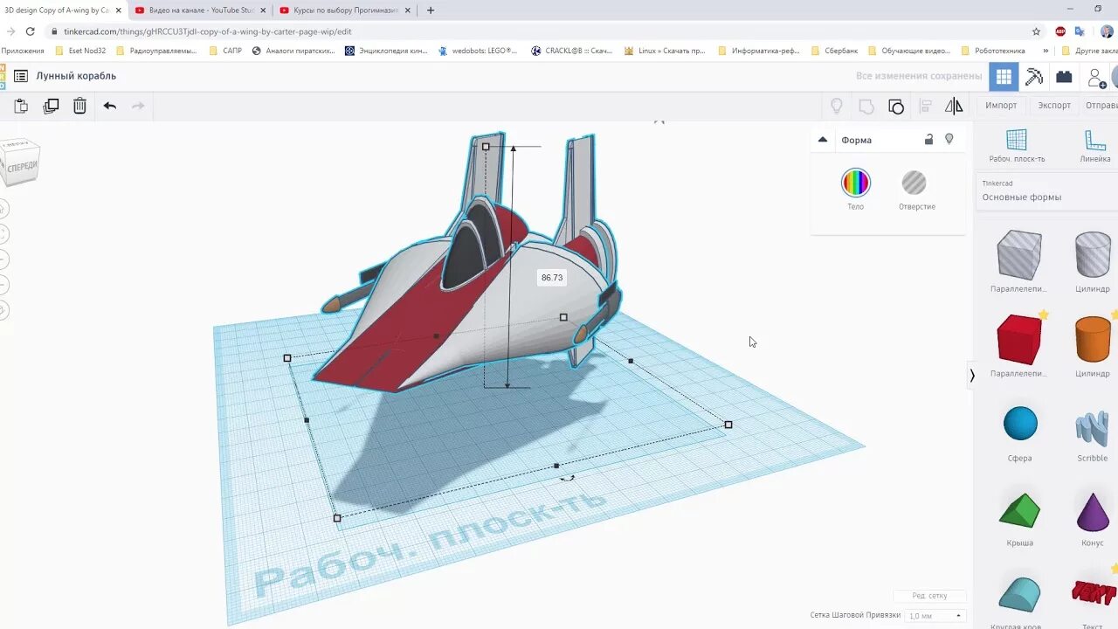Click the top height handle of the model
The height and width of the screenshot is (629, 1118).
486,147
